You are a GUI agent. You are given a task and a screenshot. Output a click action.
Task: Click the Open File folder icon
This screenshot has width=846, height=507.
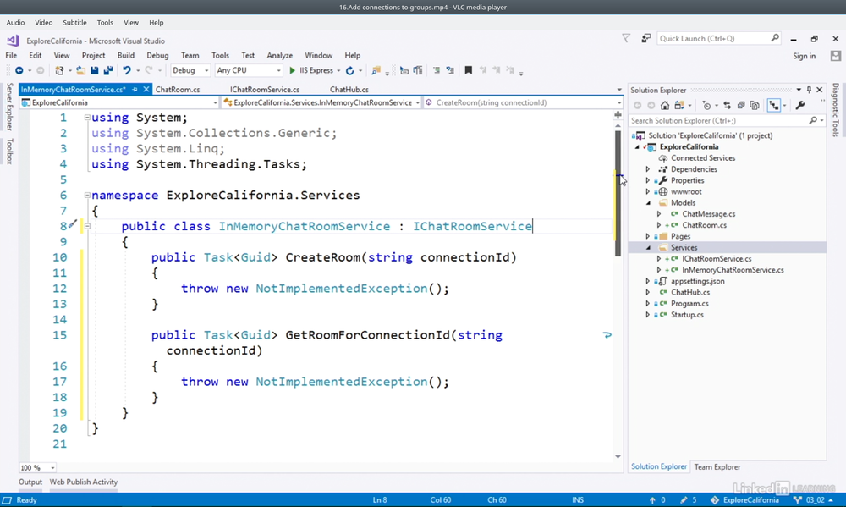(x=80, y=70)
